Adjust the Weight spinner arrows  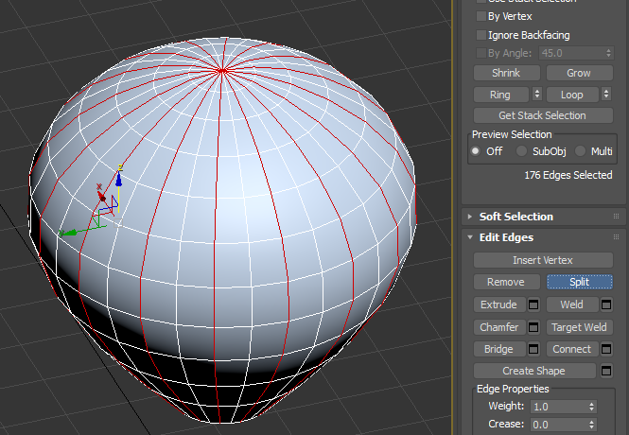click(x=592, y=407)
